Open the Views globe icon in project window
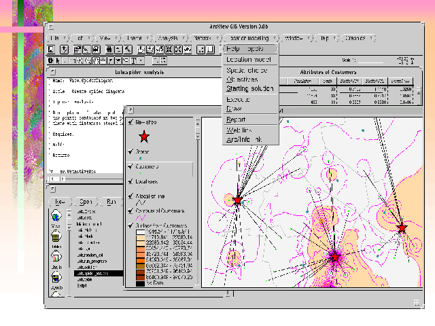Screen dimensions: 435x326 56,216
